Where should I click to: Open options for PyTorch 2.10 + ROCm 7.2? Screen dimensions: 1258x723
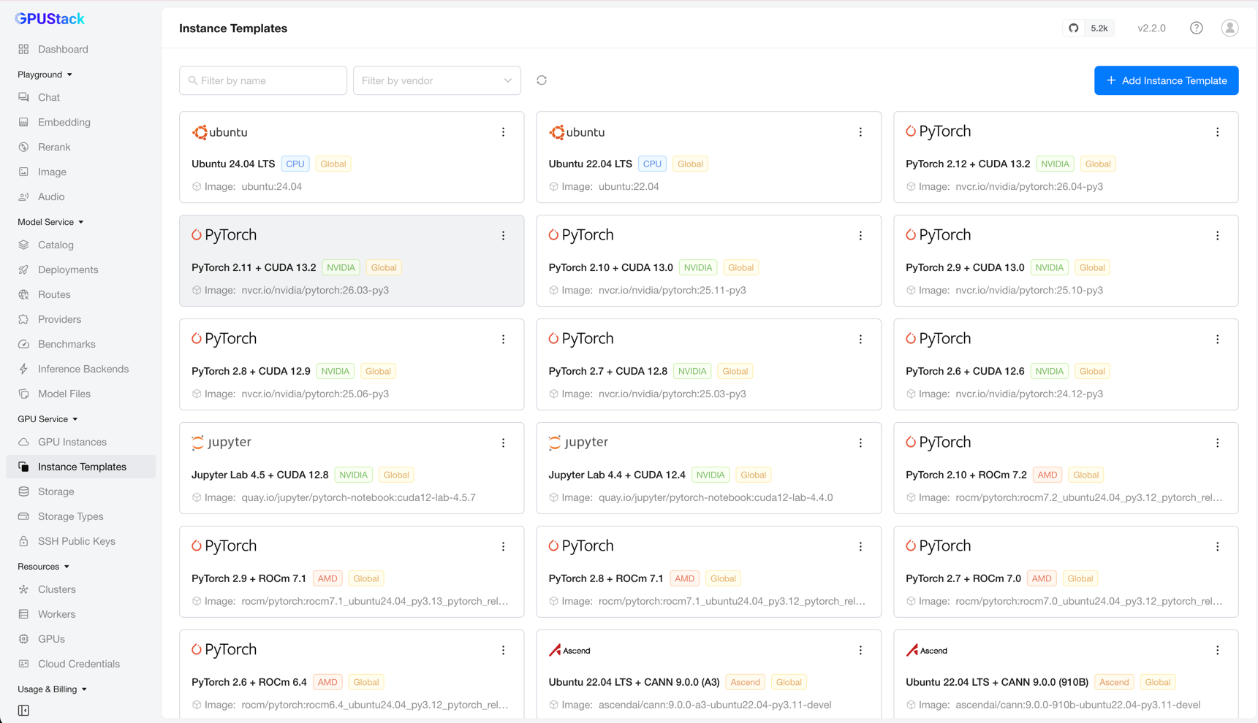1217,443
